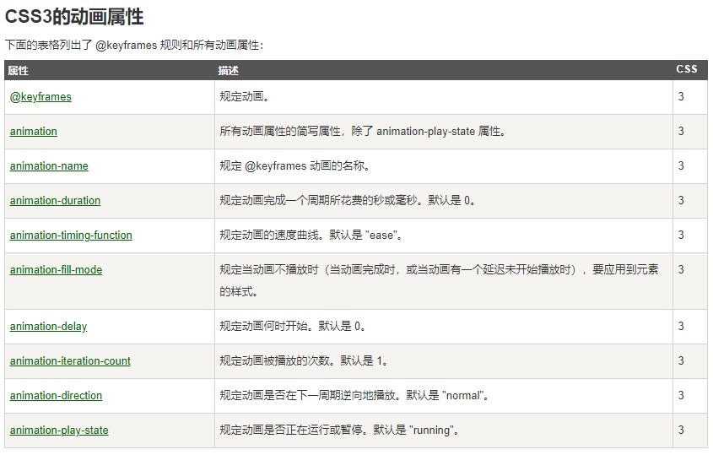Click CSS version 3 in animation-delay row
713x455 pixels.
pos(681,326)
